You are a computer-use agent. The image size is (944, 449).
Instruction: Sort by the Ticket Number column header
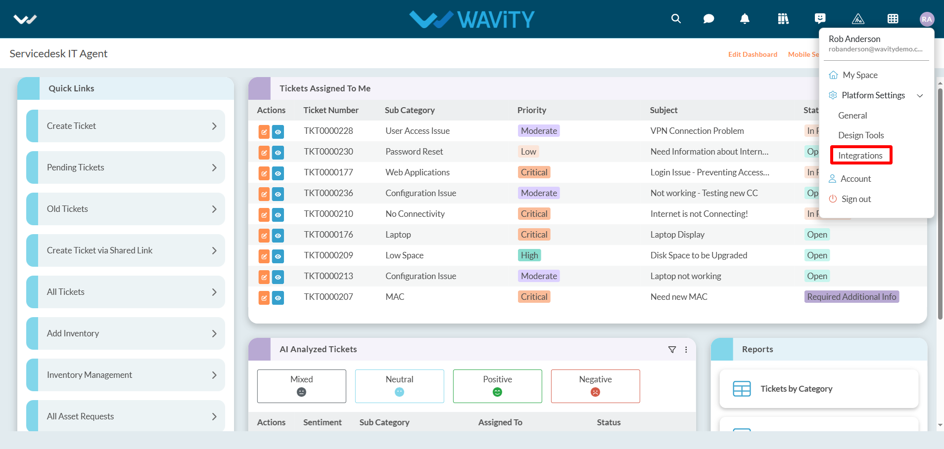coord(331,110)
